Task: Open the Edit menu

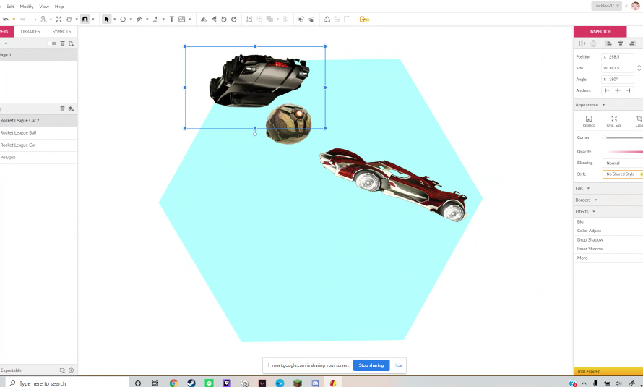Action: coord(10,7)
